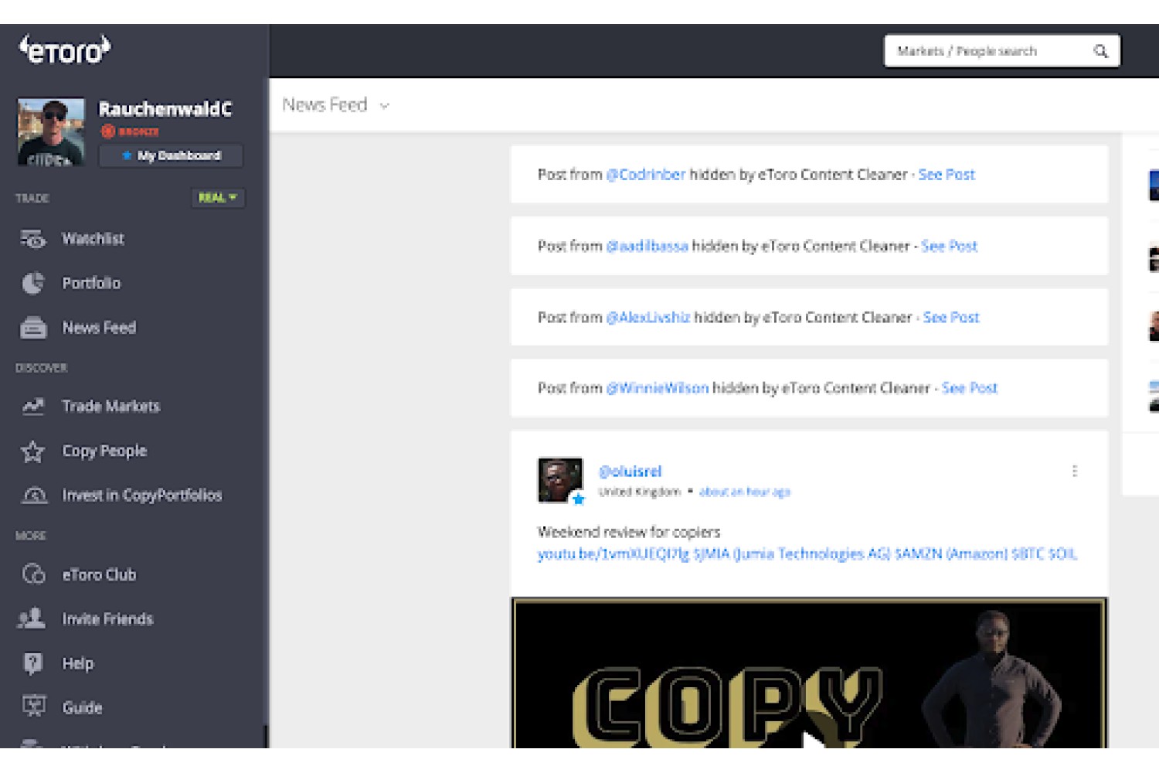The width and height of the screenshot is (1159, 773).
Task: Click Guide presentation icon
Action: 33,707
